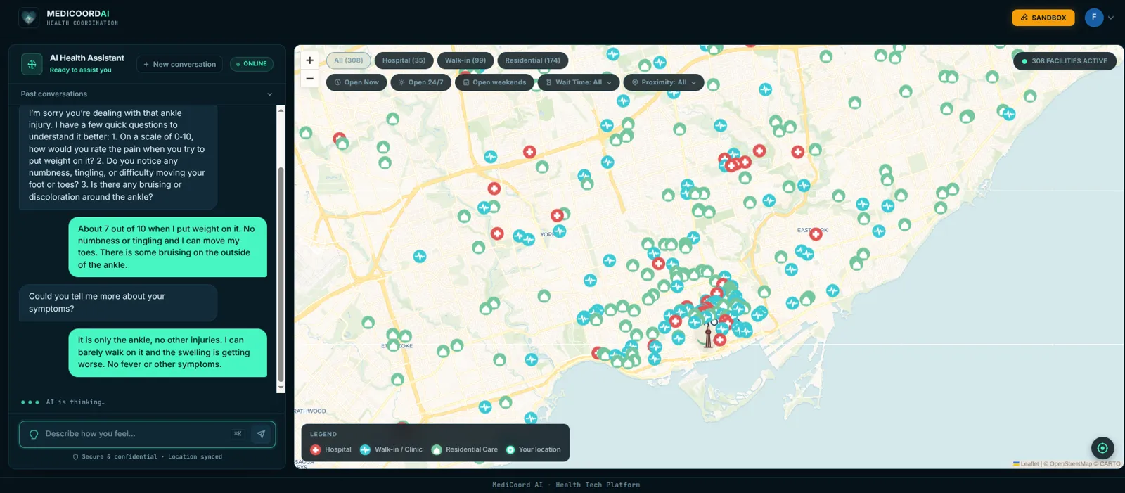Click the Residential Care legend icon
Viewport: 1125px width, 493px height.
pos(437,450)
